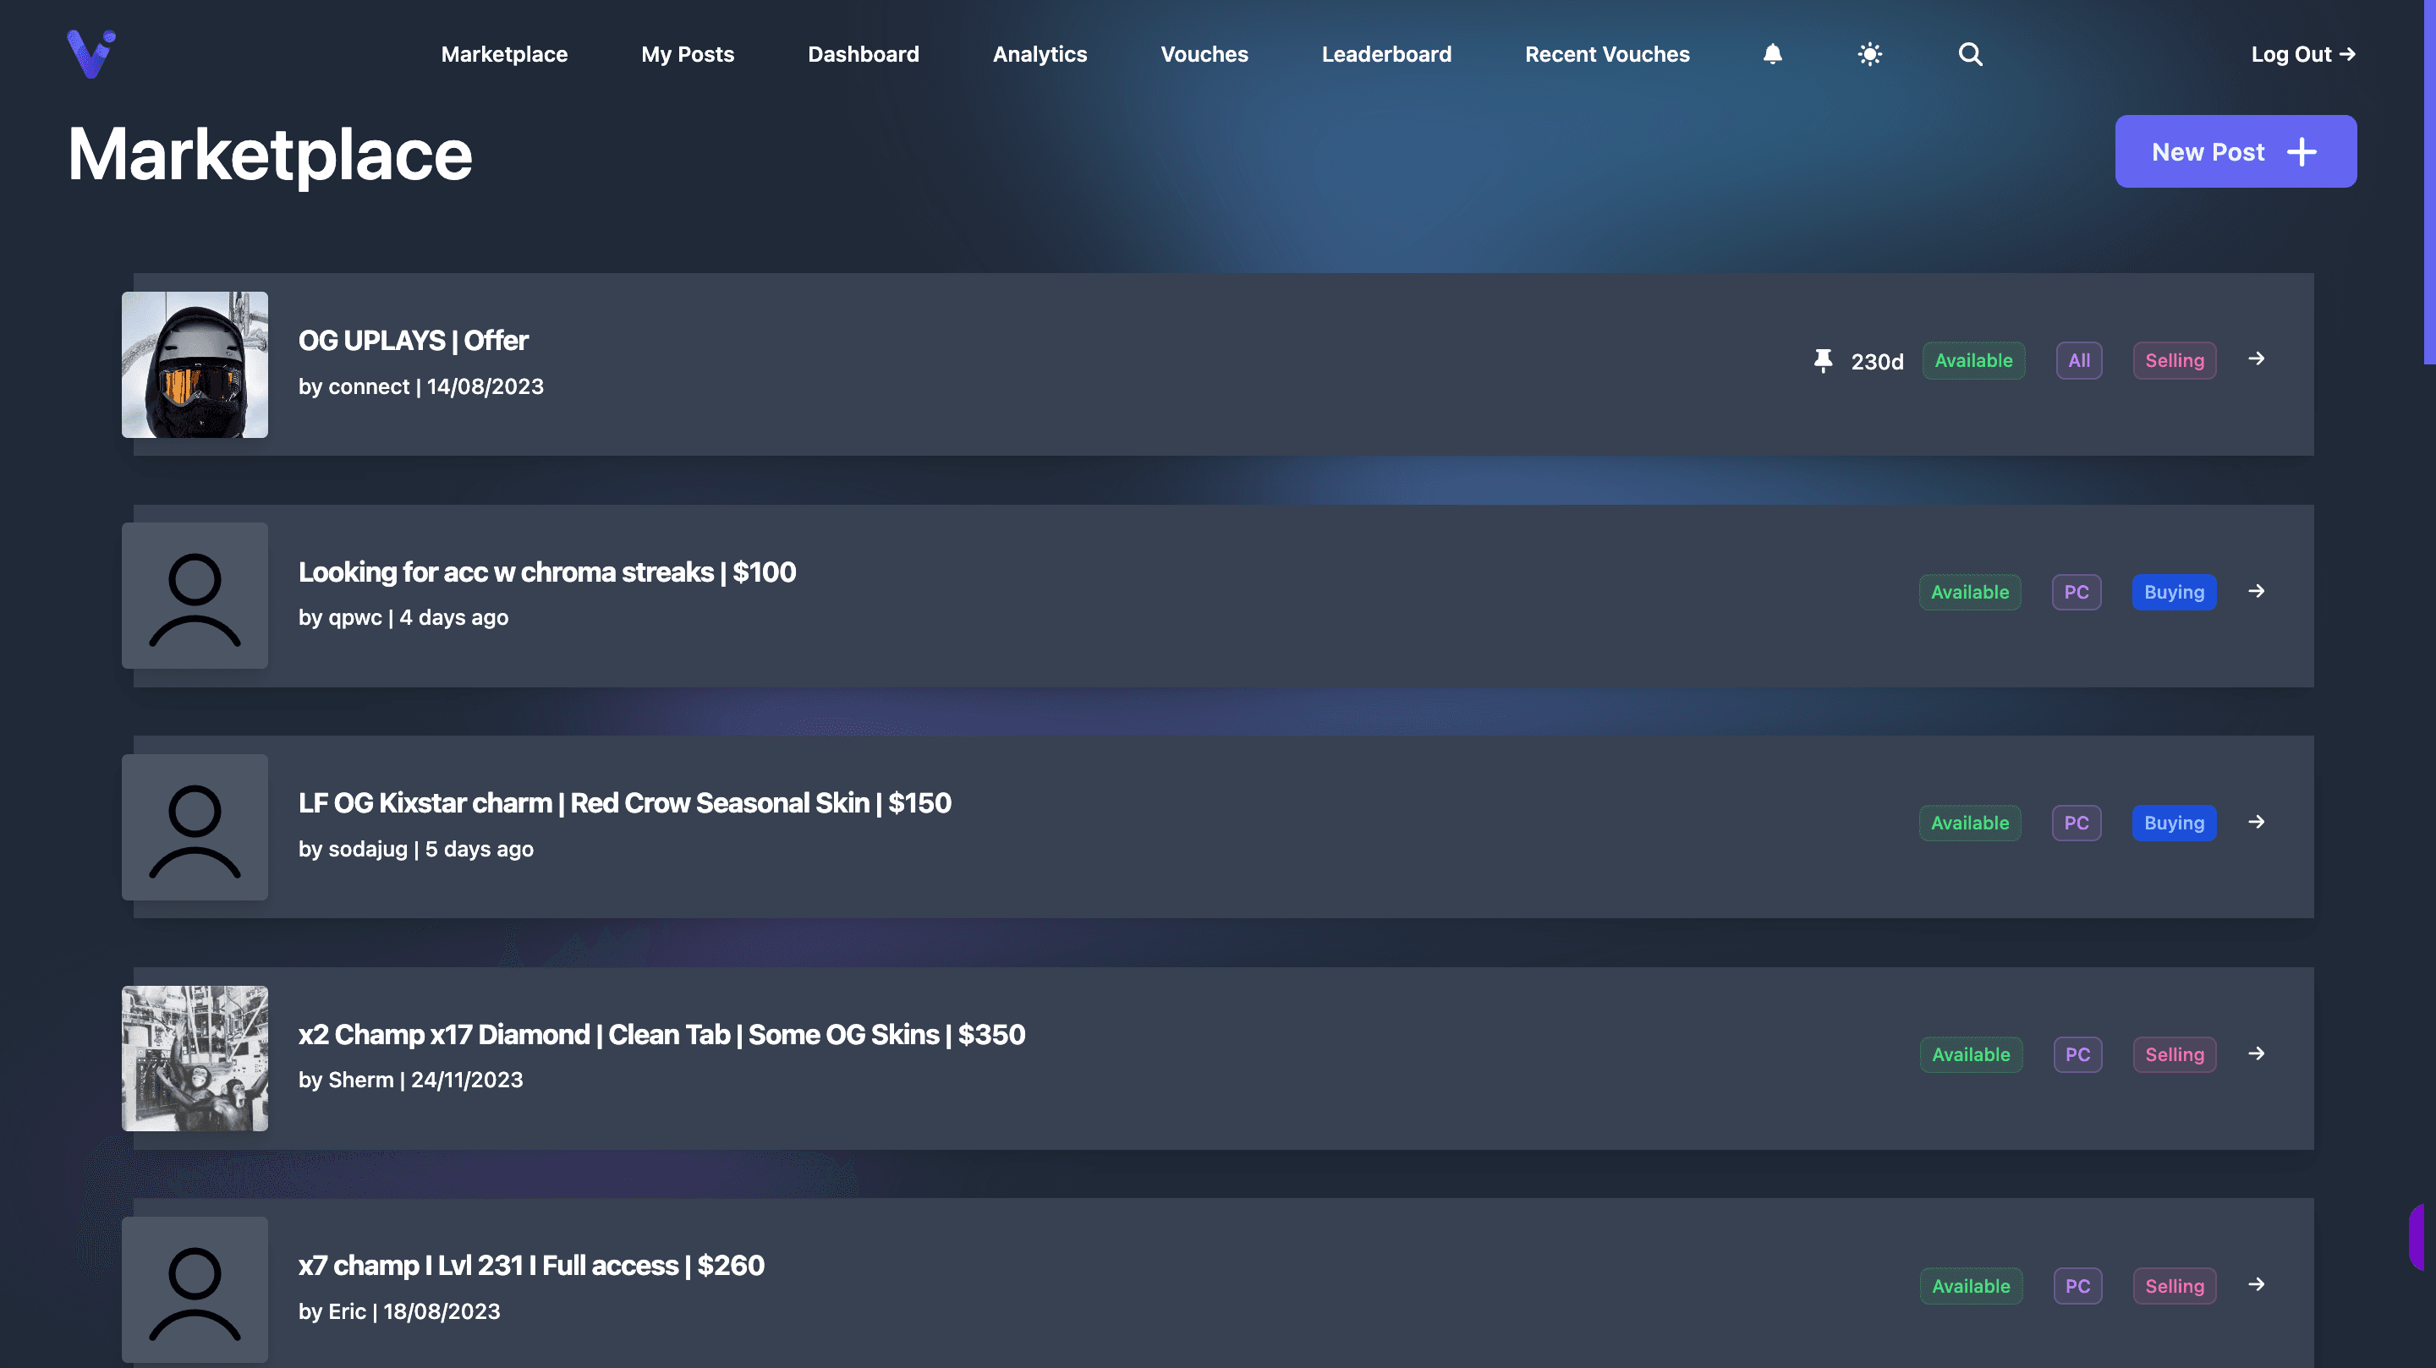The height and width of the screenshot is (1368, 2436).
Task: Click Buying tag on chroma streaks post
Action: point(2174,592)
